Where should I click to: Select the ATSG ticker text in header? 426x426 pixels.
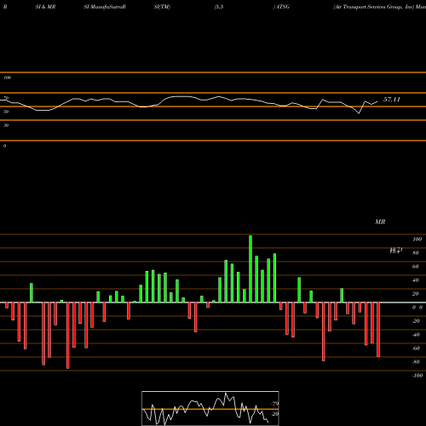[x=283, y=7]
